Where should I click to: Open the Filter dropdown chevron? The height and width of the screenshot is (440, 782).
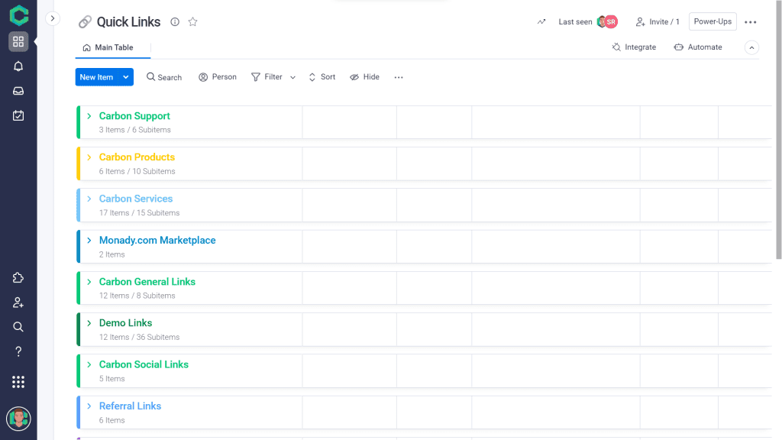[292, 77]
